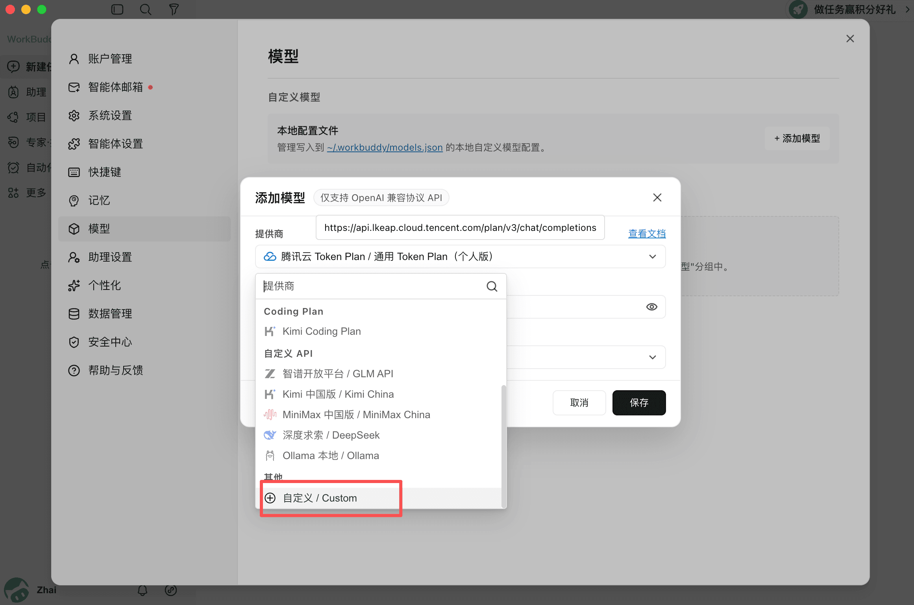Click the 快捷键 keyboard icon
The image size is (914, 605).
coord(74,172)
